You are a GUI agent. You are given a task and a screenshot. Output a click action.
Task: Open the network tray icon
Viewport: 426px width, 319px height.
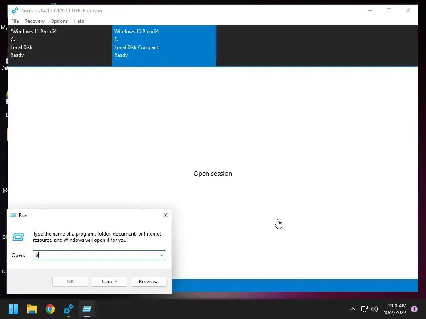[x=364, y=309]
